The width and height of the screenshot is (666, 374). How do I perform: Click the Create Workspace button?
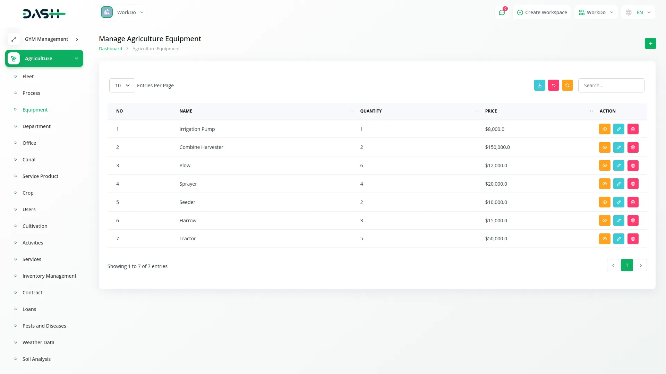[x=542, y=12]
